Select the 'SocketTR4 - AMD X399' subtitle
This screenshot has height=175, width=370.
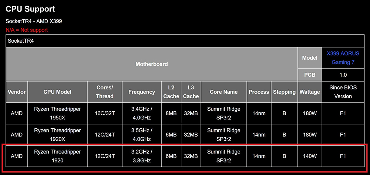34,21
